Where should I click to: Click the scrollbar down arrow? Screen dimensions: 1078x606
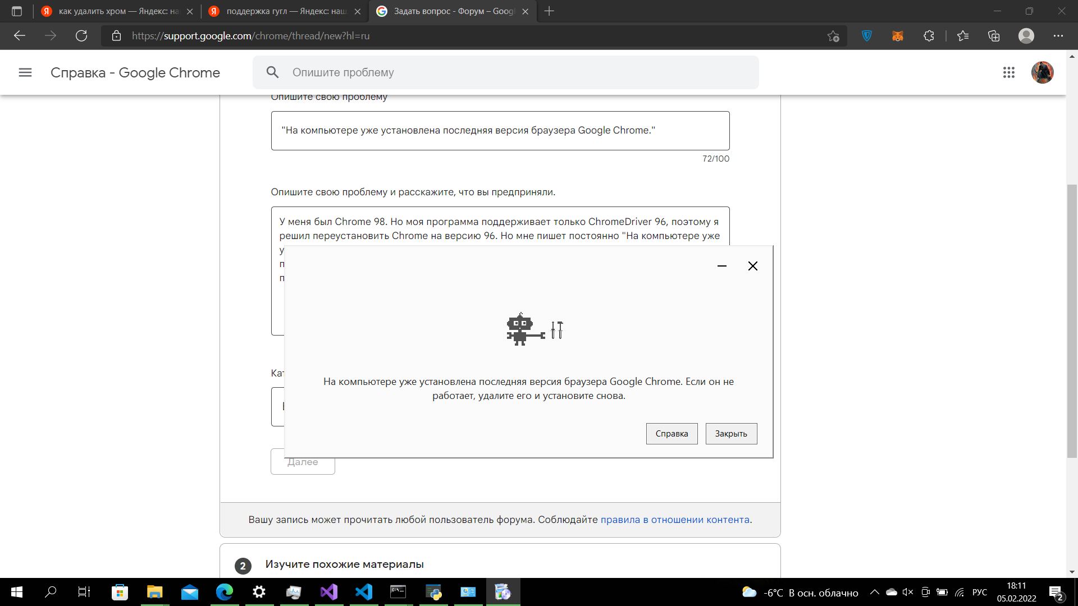click(1072, 572)
